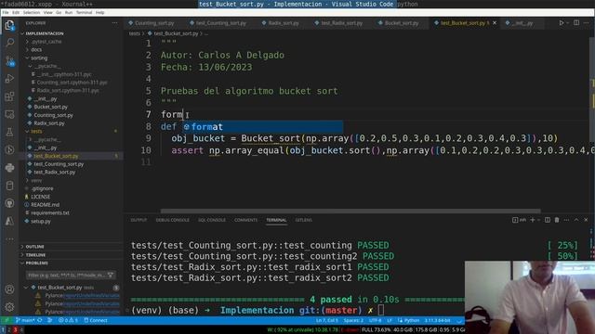Open the Manage gear settings icon
The image size is (595, 334).
coord(9,307)
